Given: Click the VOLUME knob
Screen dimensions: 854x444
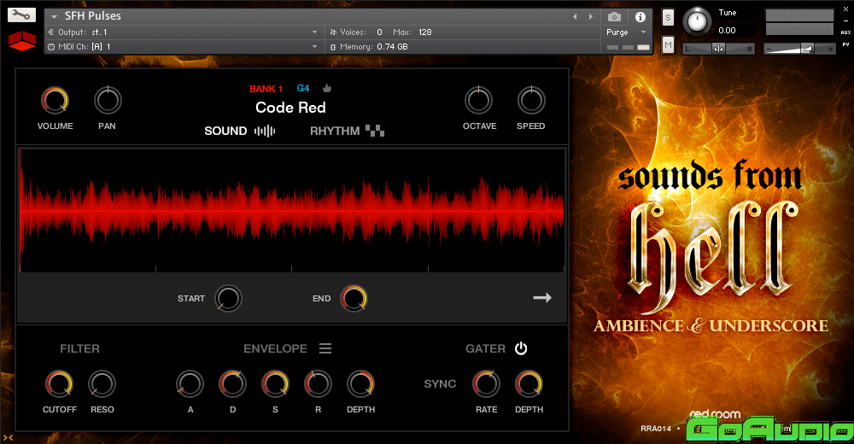Looking at the screenshot, I should click(x=55, y=100).
